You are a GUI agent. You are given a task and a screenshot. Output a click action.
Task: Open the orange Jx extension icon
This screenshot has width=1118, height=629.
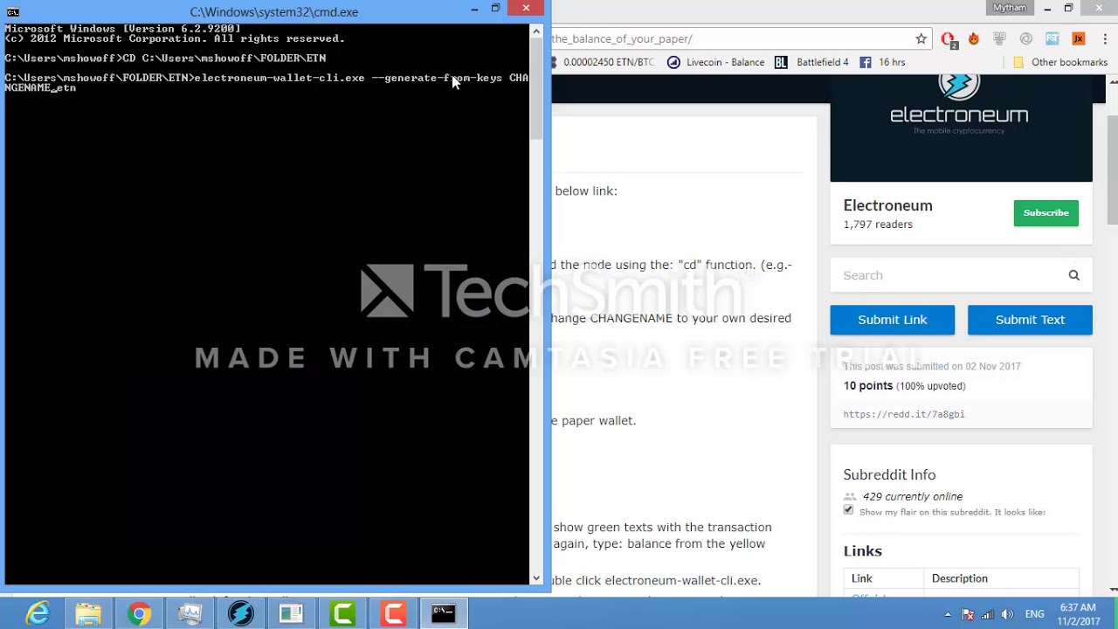[x=1079, y=38]
